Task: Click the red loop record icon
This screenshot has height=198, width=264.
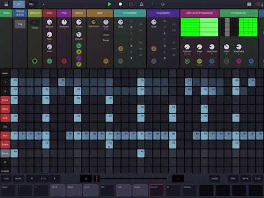Action: click(x=131, y=4)
